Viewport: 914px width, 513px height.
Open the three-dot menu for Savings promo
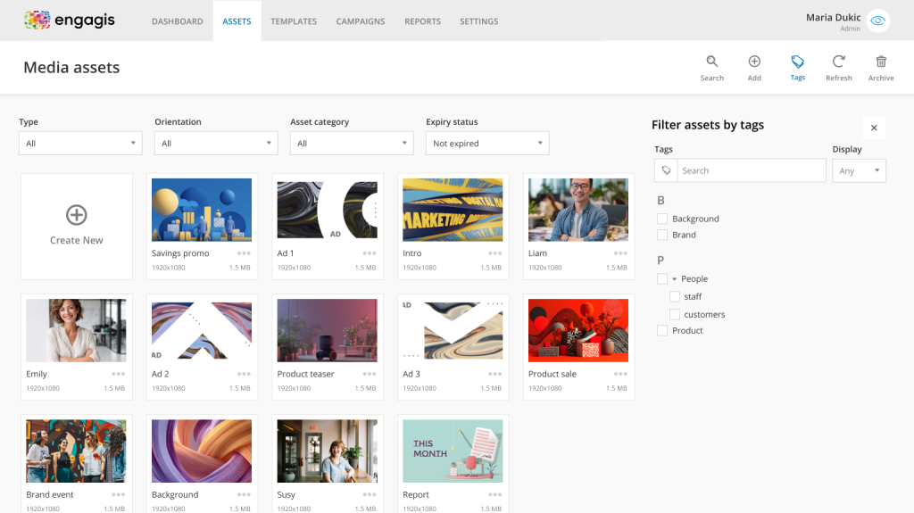(x=244, y=253)
